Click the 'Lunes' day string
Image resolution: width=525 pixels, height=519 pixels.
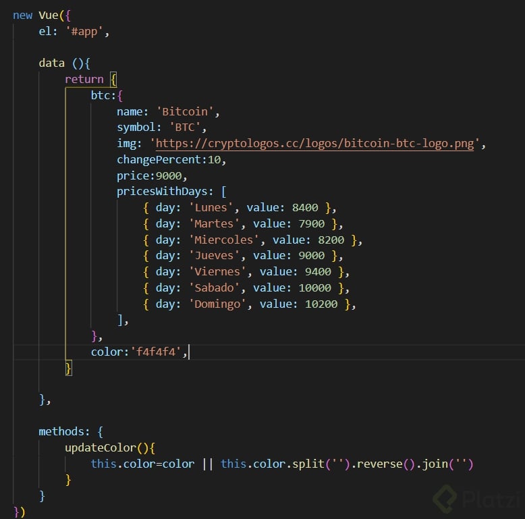pyautogui.click(x=211, y=208)
